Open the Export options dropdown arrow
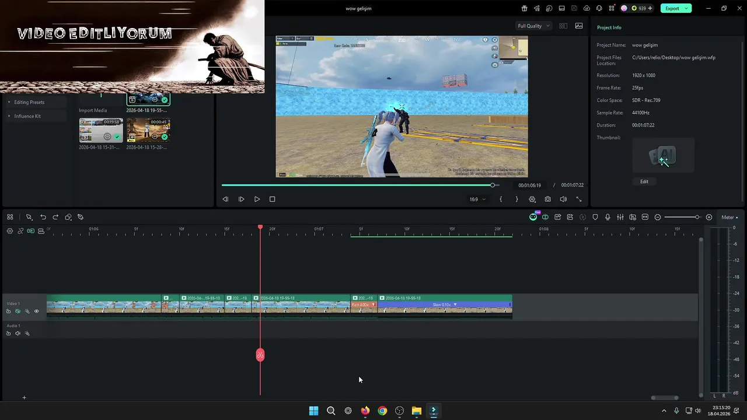This screenshot has height=420, width=747. (x=687, y=8)
